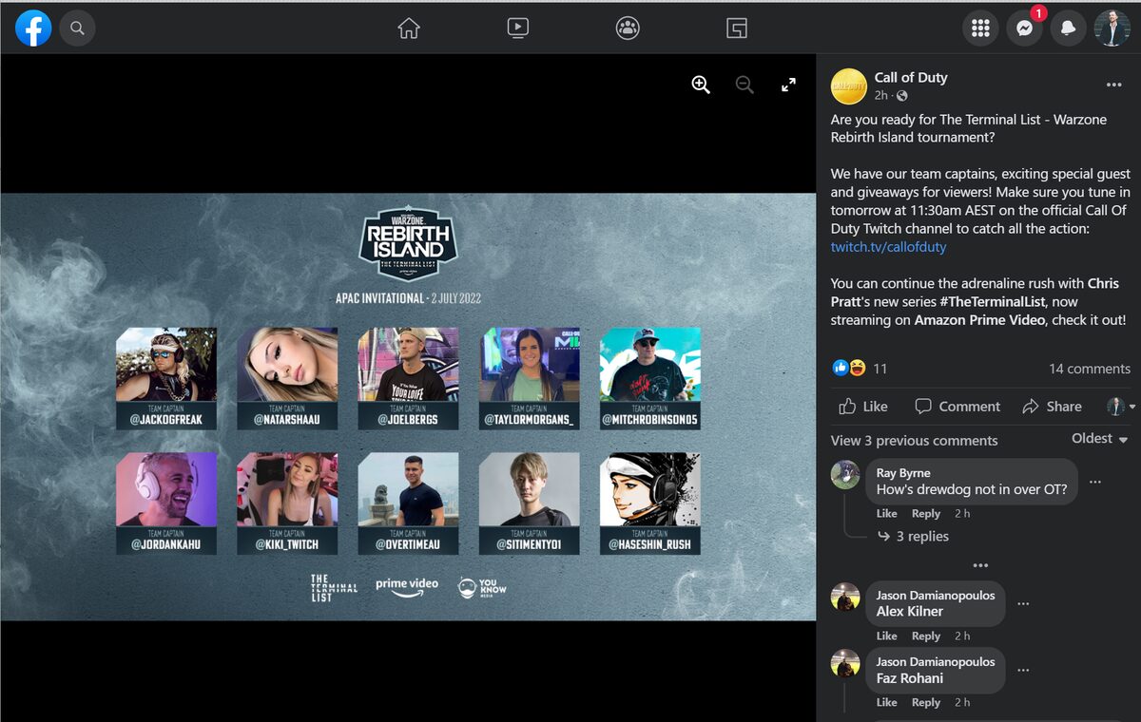This screenshot has height=722, width=1141.
Task: Click the Facebook logo icon
Action: [x=33, y=28]
